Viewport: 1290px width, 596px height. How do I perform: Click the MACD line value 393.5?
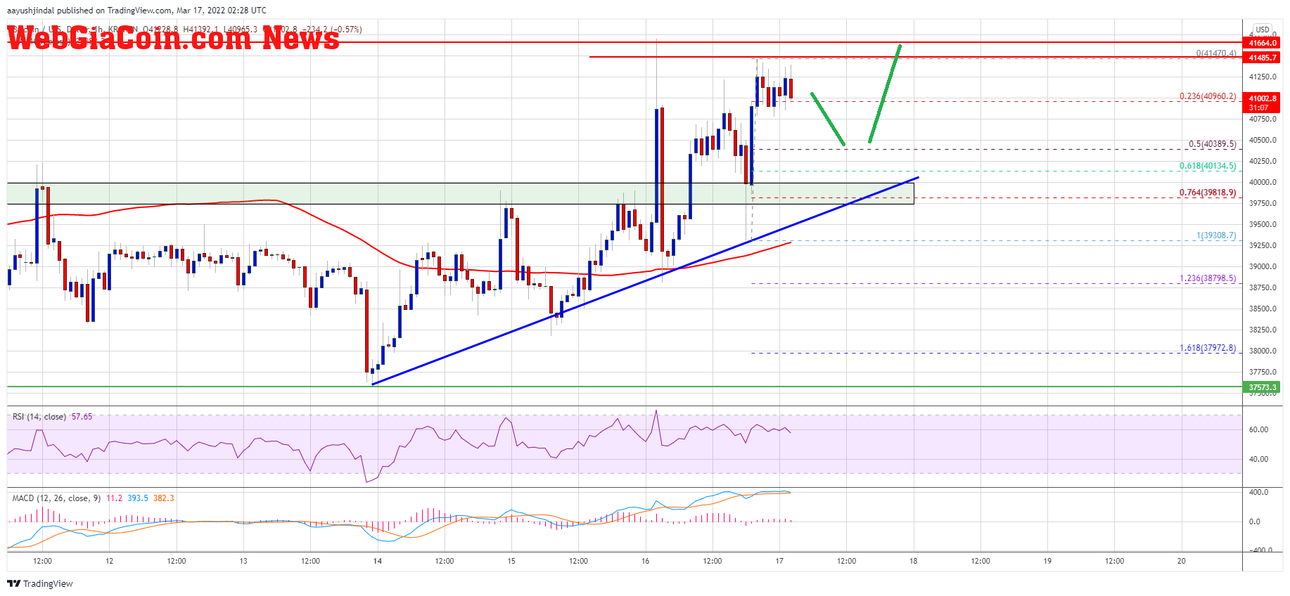137,498
